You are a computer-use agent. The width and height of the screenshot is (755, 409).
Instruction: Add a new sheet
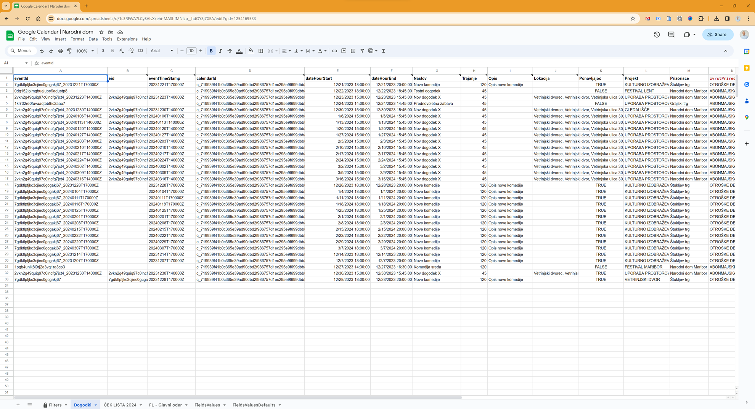(x=18, y=405)
